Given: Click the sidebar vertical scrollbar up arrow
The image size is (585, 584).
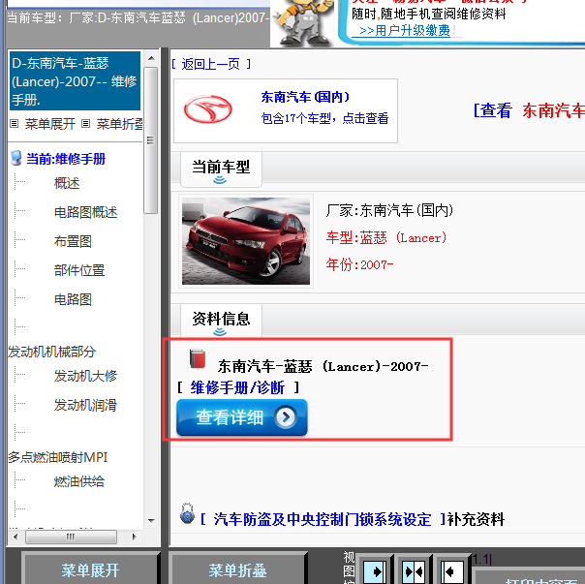Looking at the screenshot, I should click(x=151, y=58).
